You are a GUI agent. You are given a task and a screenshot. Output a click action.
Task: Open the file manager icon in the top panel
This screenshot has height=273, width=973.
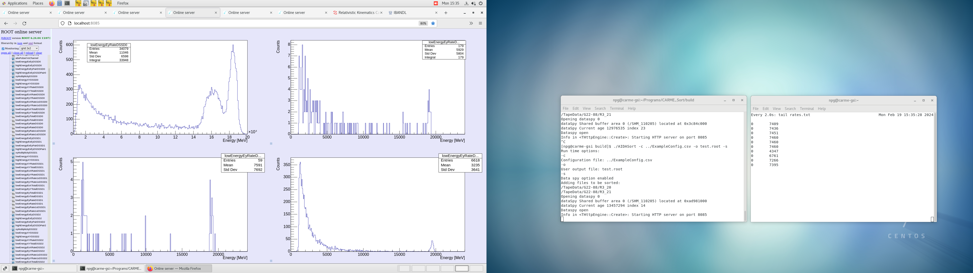pos(60,3)
